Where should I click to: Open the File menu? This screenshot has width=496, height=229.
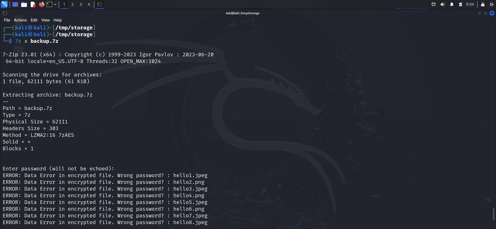click(7, 20)
